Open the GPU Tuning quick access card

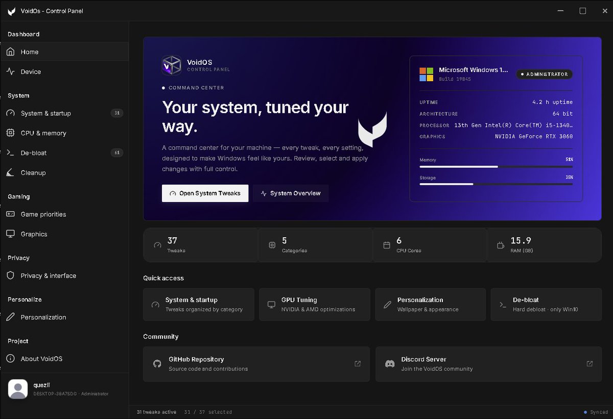tap(315, 304)
